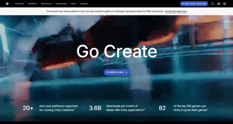Open the Learn menu
233x124 pixels.
pyautogui.click(x=73, y=3)
